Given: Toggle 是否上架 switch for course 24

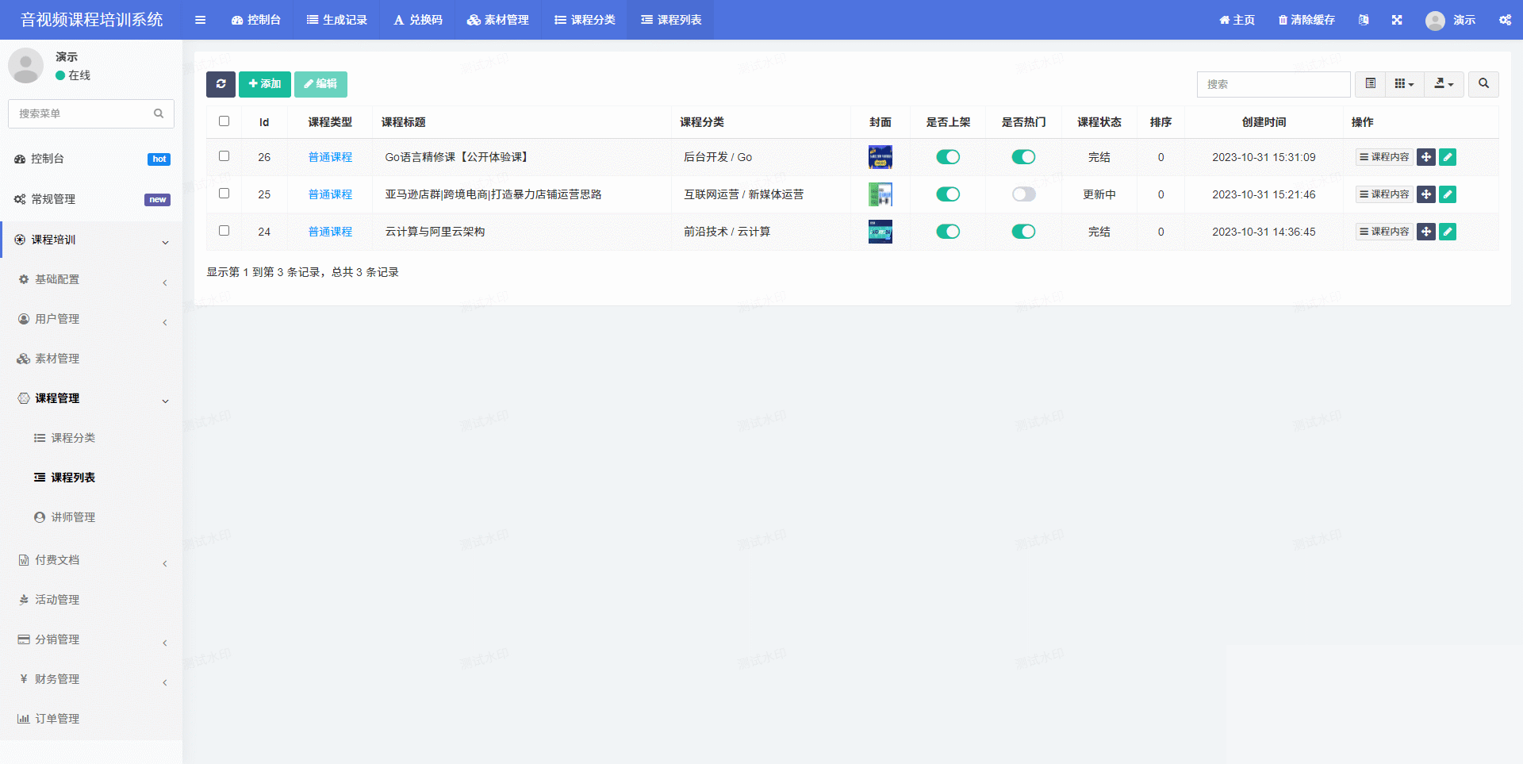Looking at the screenshot, I should 948,232.
